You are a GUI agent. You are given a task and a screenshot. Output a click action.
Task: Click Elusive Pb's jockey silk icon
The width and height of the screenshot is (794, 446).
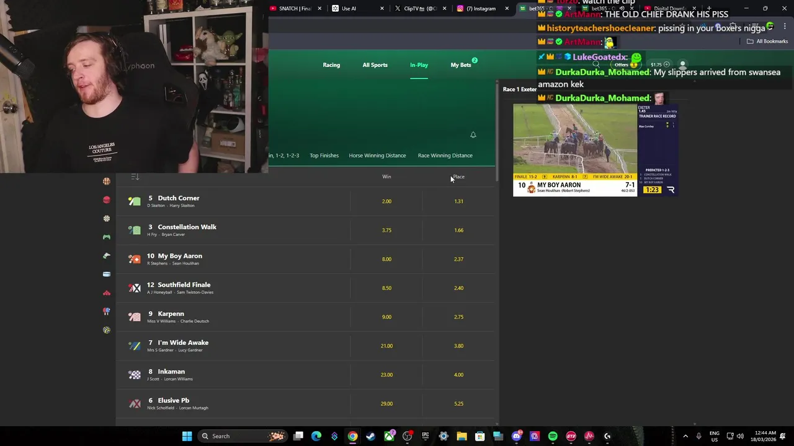(135, 403)
